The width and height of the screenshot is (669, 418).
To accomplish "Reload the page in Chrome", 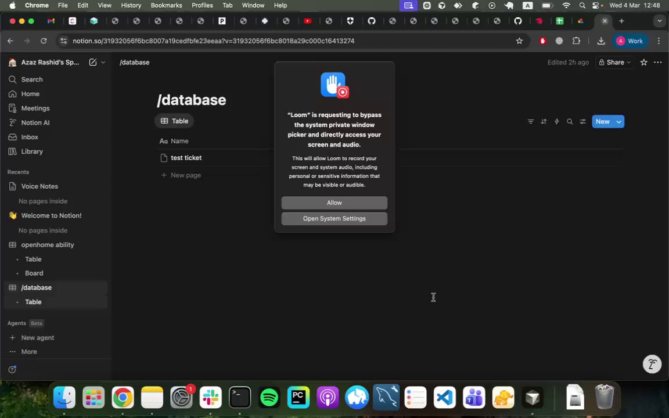I will pyautogui.click(x=44, y=41).
